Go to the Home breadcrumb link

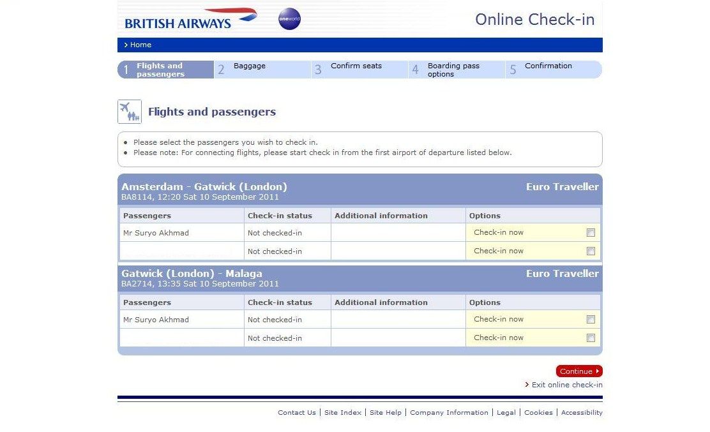140,45
